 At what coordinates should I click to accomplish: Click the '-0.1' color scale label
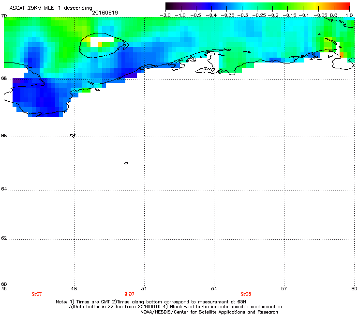pos(304,15)
